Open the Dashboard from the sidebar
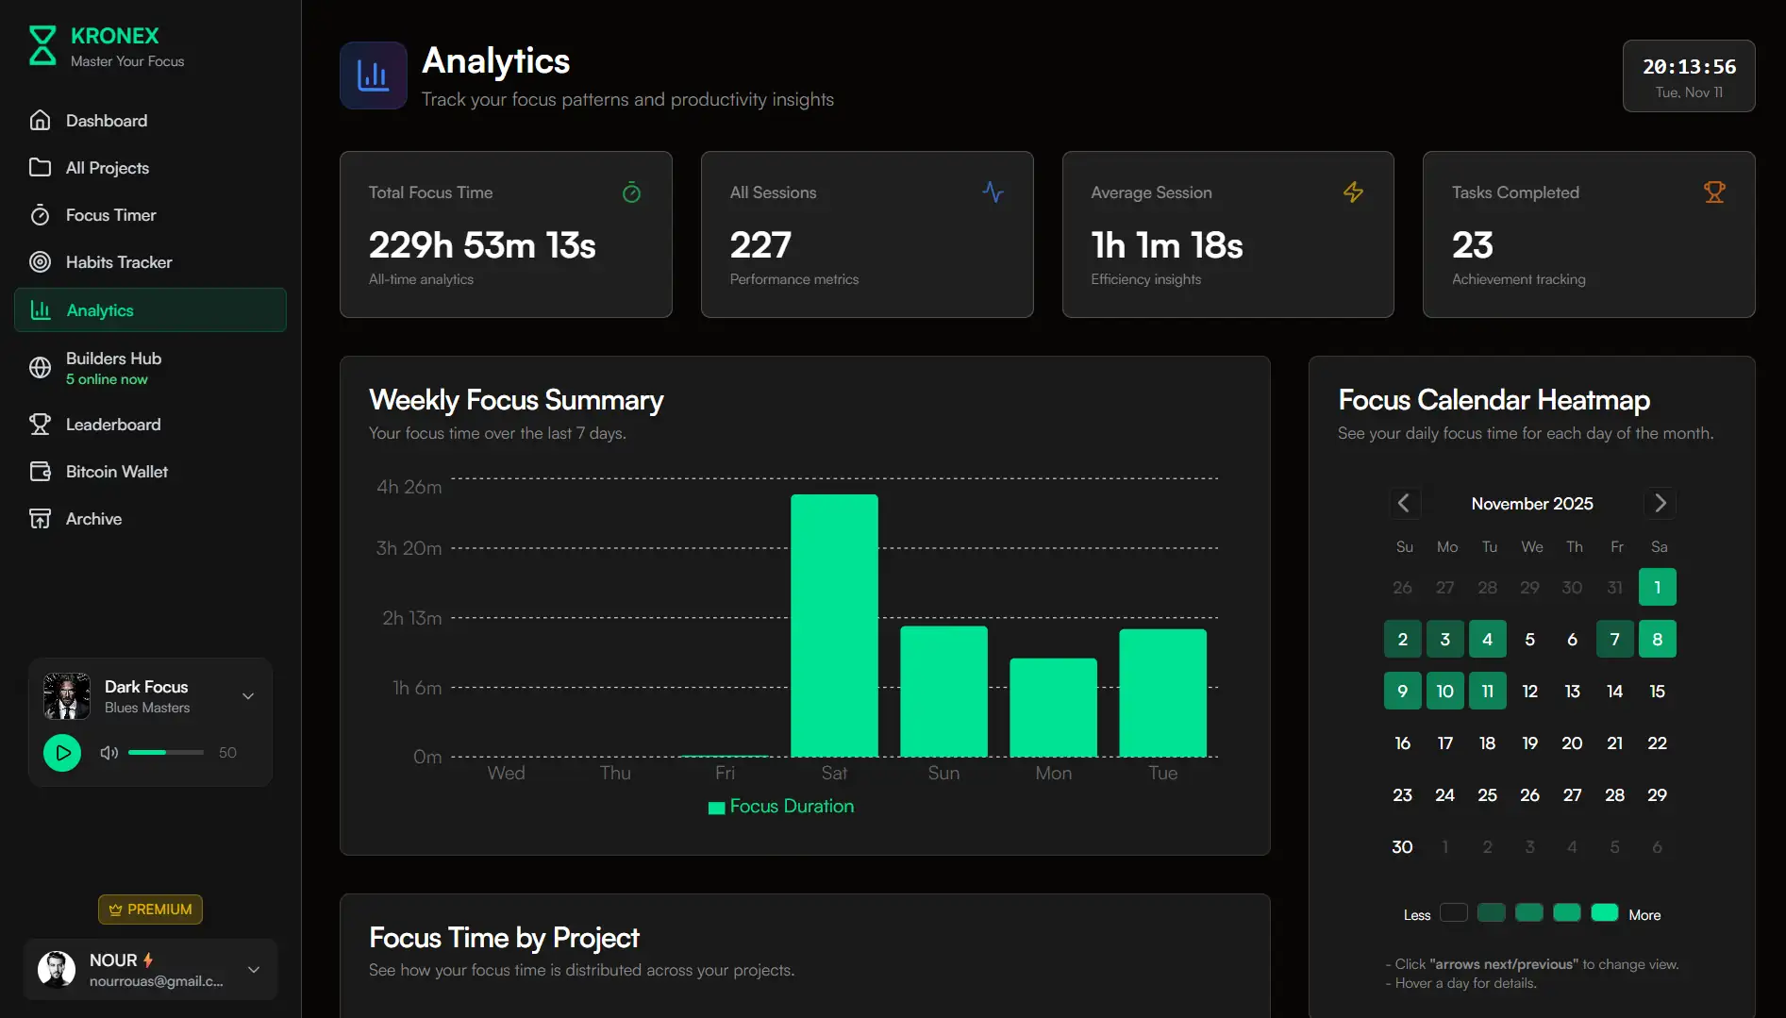This screenshot has width=1786, height=1018. pos(106,121)
